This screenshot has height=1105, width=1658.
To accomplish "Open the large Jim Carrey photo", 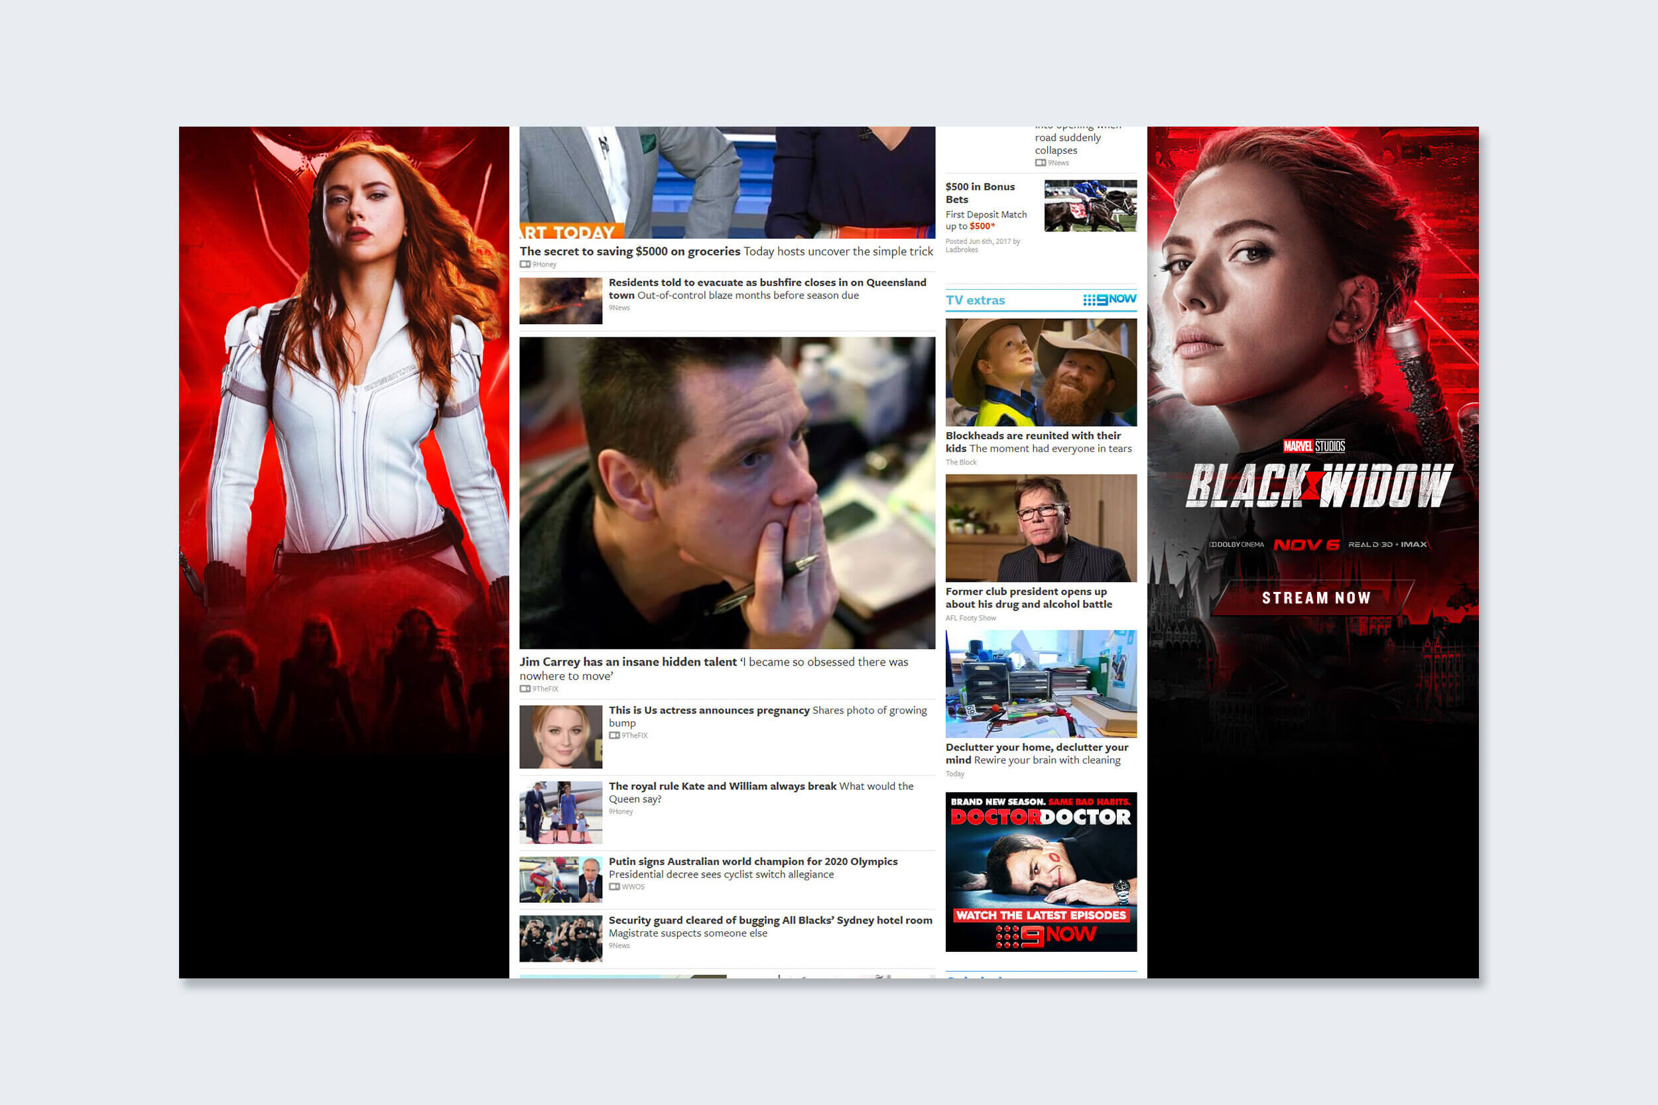I will click(x=727, y=493).
